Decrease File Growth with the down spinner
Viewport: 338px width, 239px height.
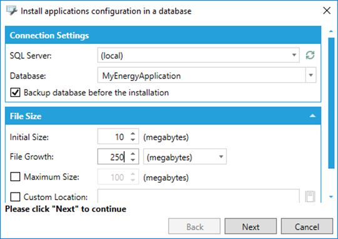pyautogui.click(x=133, y=160)
